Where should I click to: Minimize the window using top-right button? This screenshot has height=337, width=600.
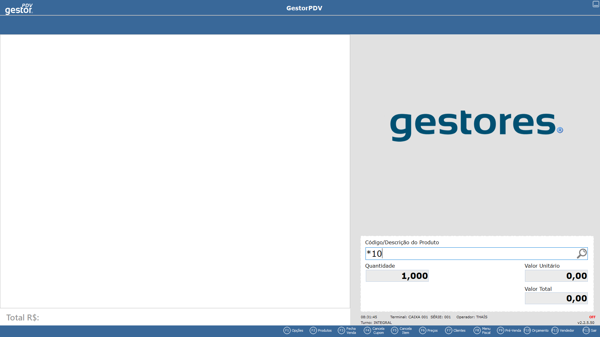[596, 4]
